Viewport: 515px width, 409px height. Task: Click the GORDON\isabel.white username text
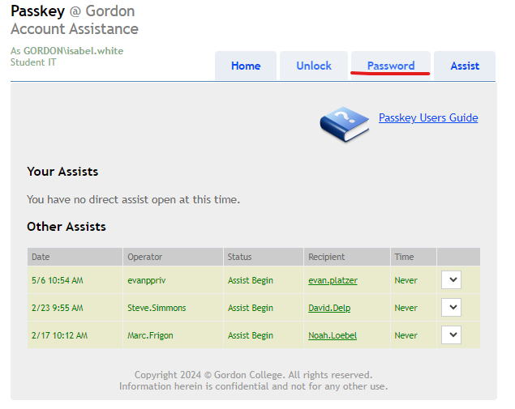tap(73, 51)
